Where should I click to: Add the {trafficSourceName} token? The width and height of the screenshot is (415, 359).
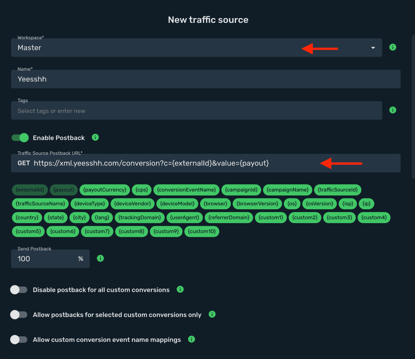point(40,204)
